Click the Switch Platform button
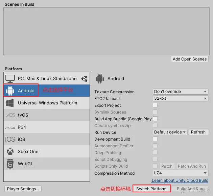 point(151,189)
